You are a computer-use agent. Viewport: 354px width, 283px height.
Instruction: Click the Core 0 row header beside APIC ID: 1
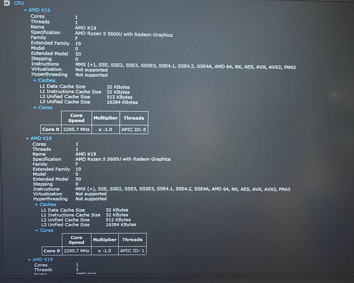(x=52, y=251)
